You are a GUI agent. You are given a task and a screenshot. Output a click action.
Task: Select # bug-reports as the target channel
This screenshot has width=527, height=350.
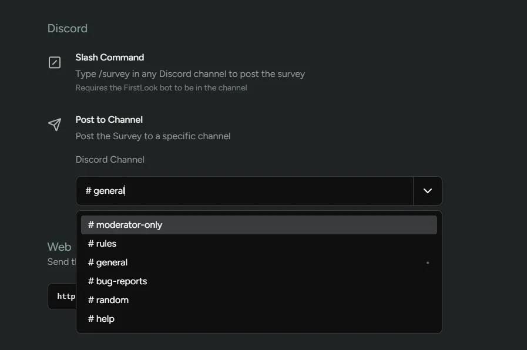(x=117, y=281)
